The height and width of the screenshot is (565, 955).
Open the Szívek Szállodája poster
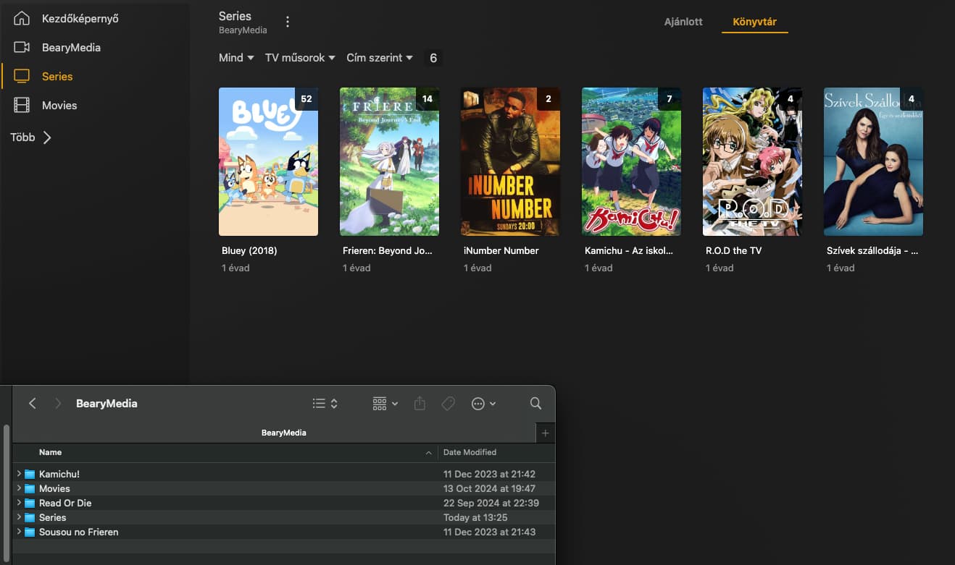[873, 161]
